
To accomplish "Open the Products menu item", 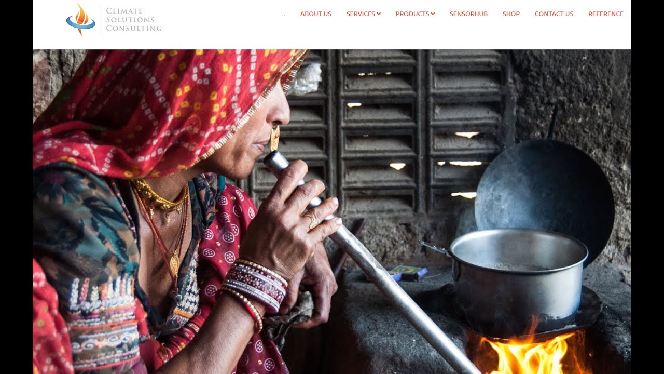I will click(412, 14).
